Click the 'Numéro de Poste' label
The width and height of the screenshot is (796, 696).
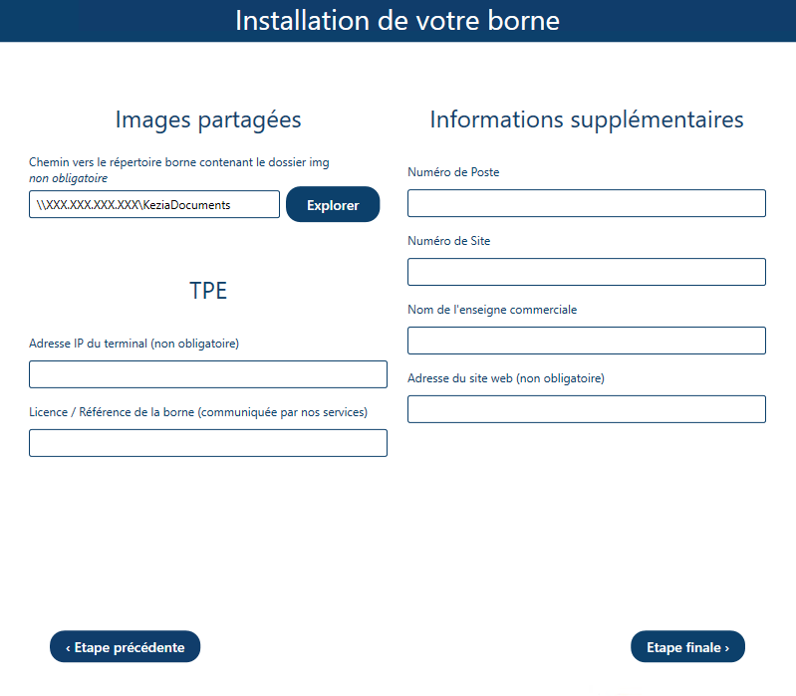pyautogui.click(x=453, y=172)
